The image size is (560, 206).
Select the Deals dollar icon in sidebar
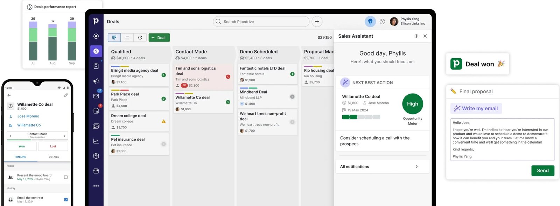(96, 51)
